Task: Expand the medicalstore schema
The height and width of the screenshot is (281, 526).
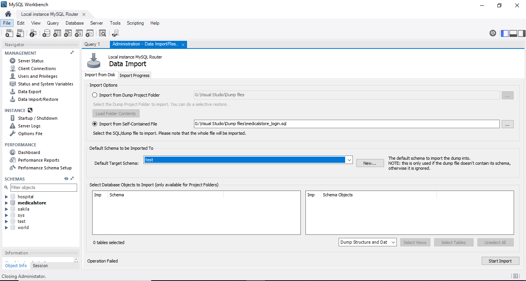Action: pos(6,203)
